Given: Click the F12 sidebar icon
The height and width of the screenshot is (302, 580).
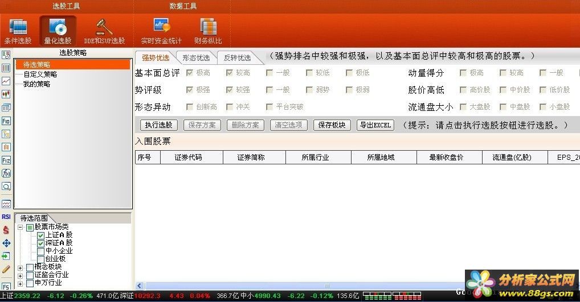Looking at the screenshot, I should pos(6,160).
